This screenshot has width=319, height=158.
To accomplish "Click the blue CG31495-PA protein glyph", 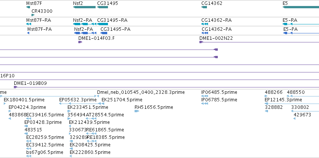I will pyautogui.click(x=104, y=33).
